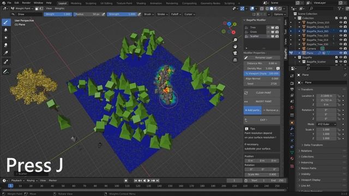Expand the Relations panel
349x196 pixels.
click(306, 151)
